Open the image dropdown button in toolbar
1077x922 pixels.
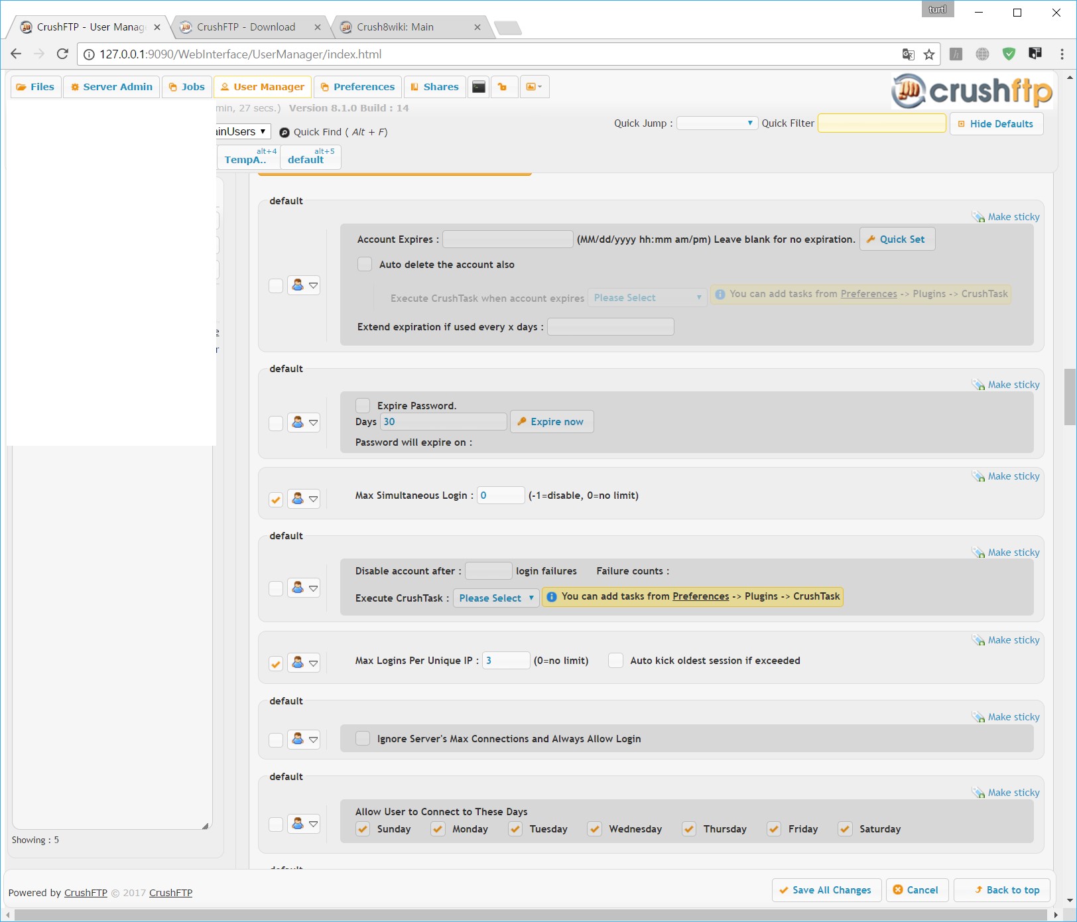click(x=534, y=87)
